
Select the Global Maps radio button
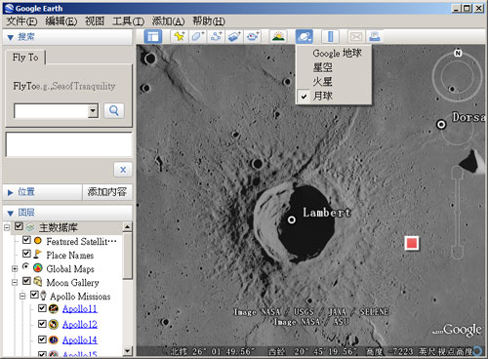25,266
